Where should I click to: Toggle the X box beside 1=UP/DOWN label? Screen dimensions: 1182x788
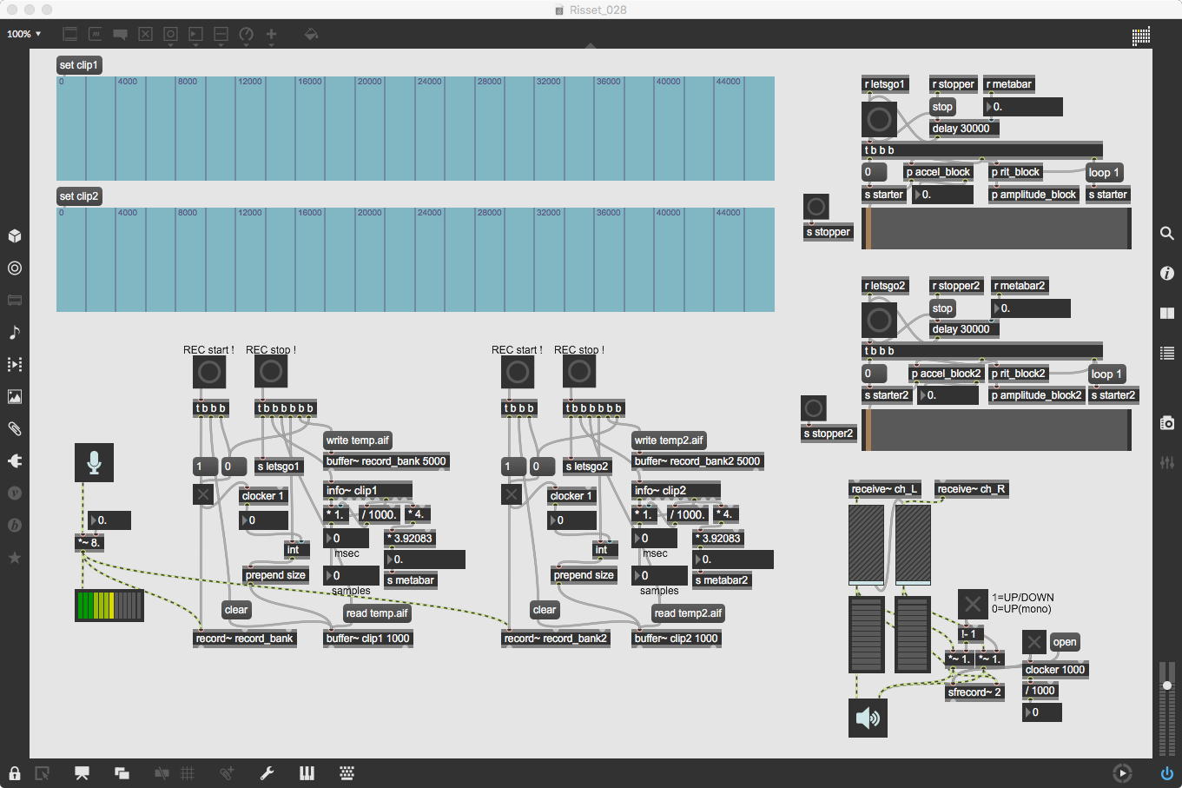973,604
